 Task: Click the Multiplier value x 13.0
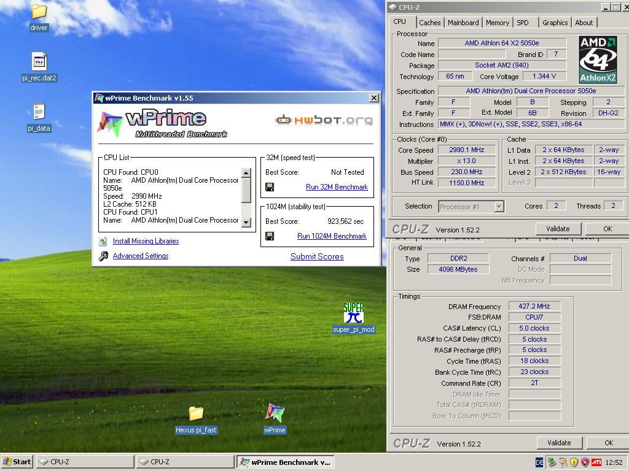[467, 161]
